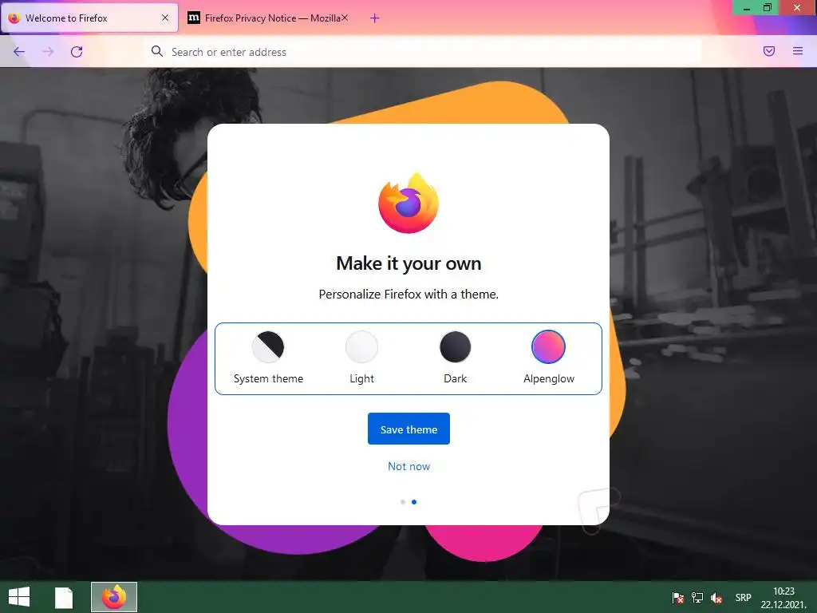
Task: Focus the Search or enter address field
Action: pos(423,52)
